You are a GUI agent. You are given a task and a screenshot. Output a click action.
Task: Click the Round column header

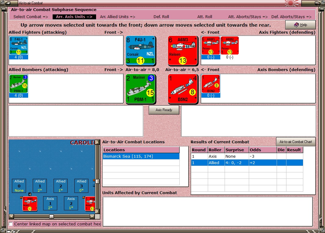pos(200,150)
